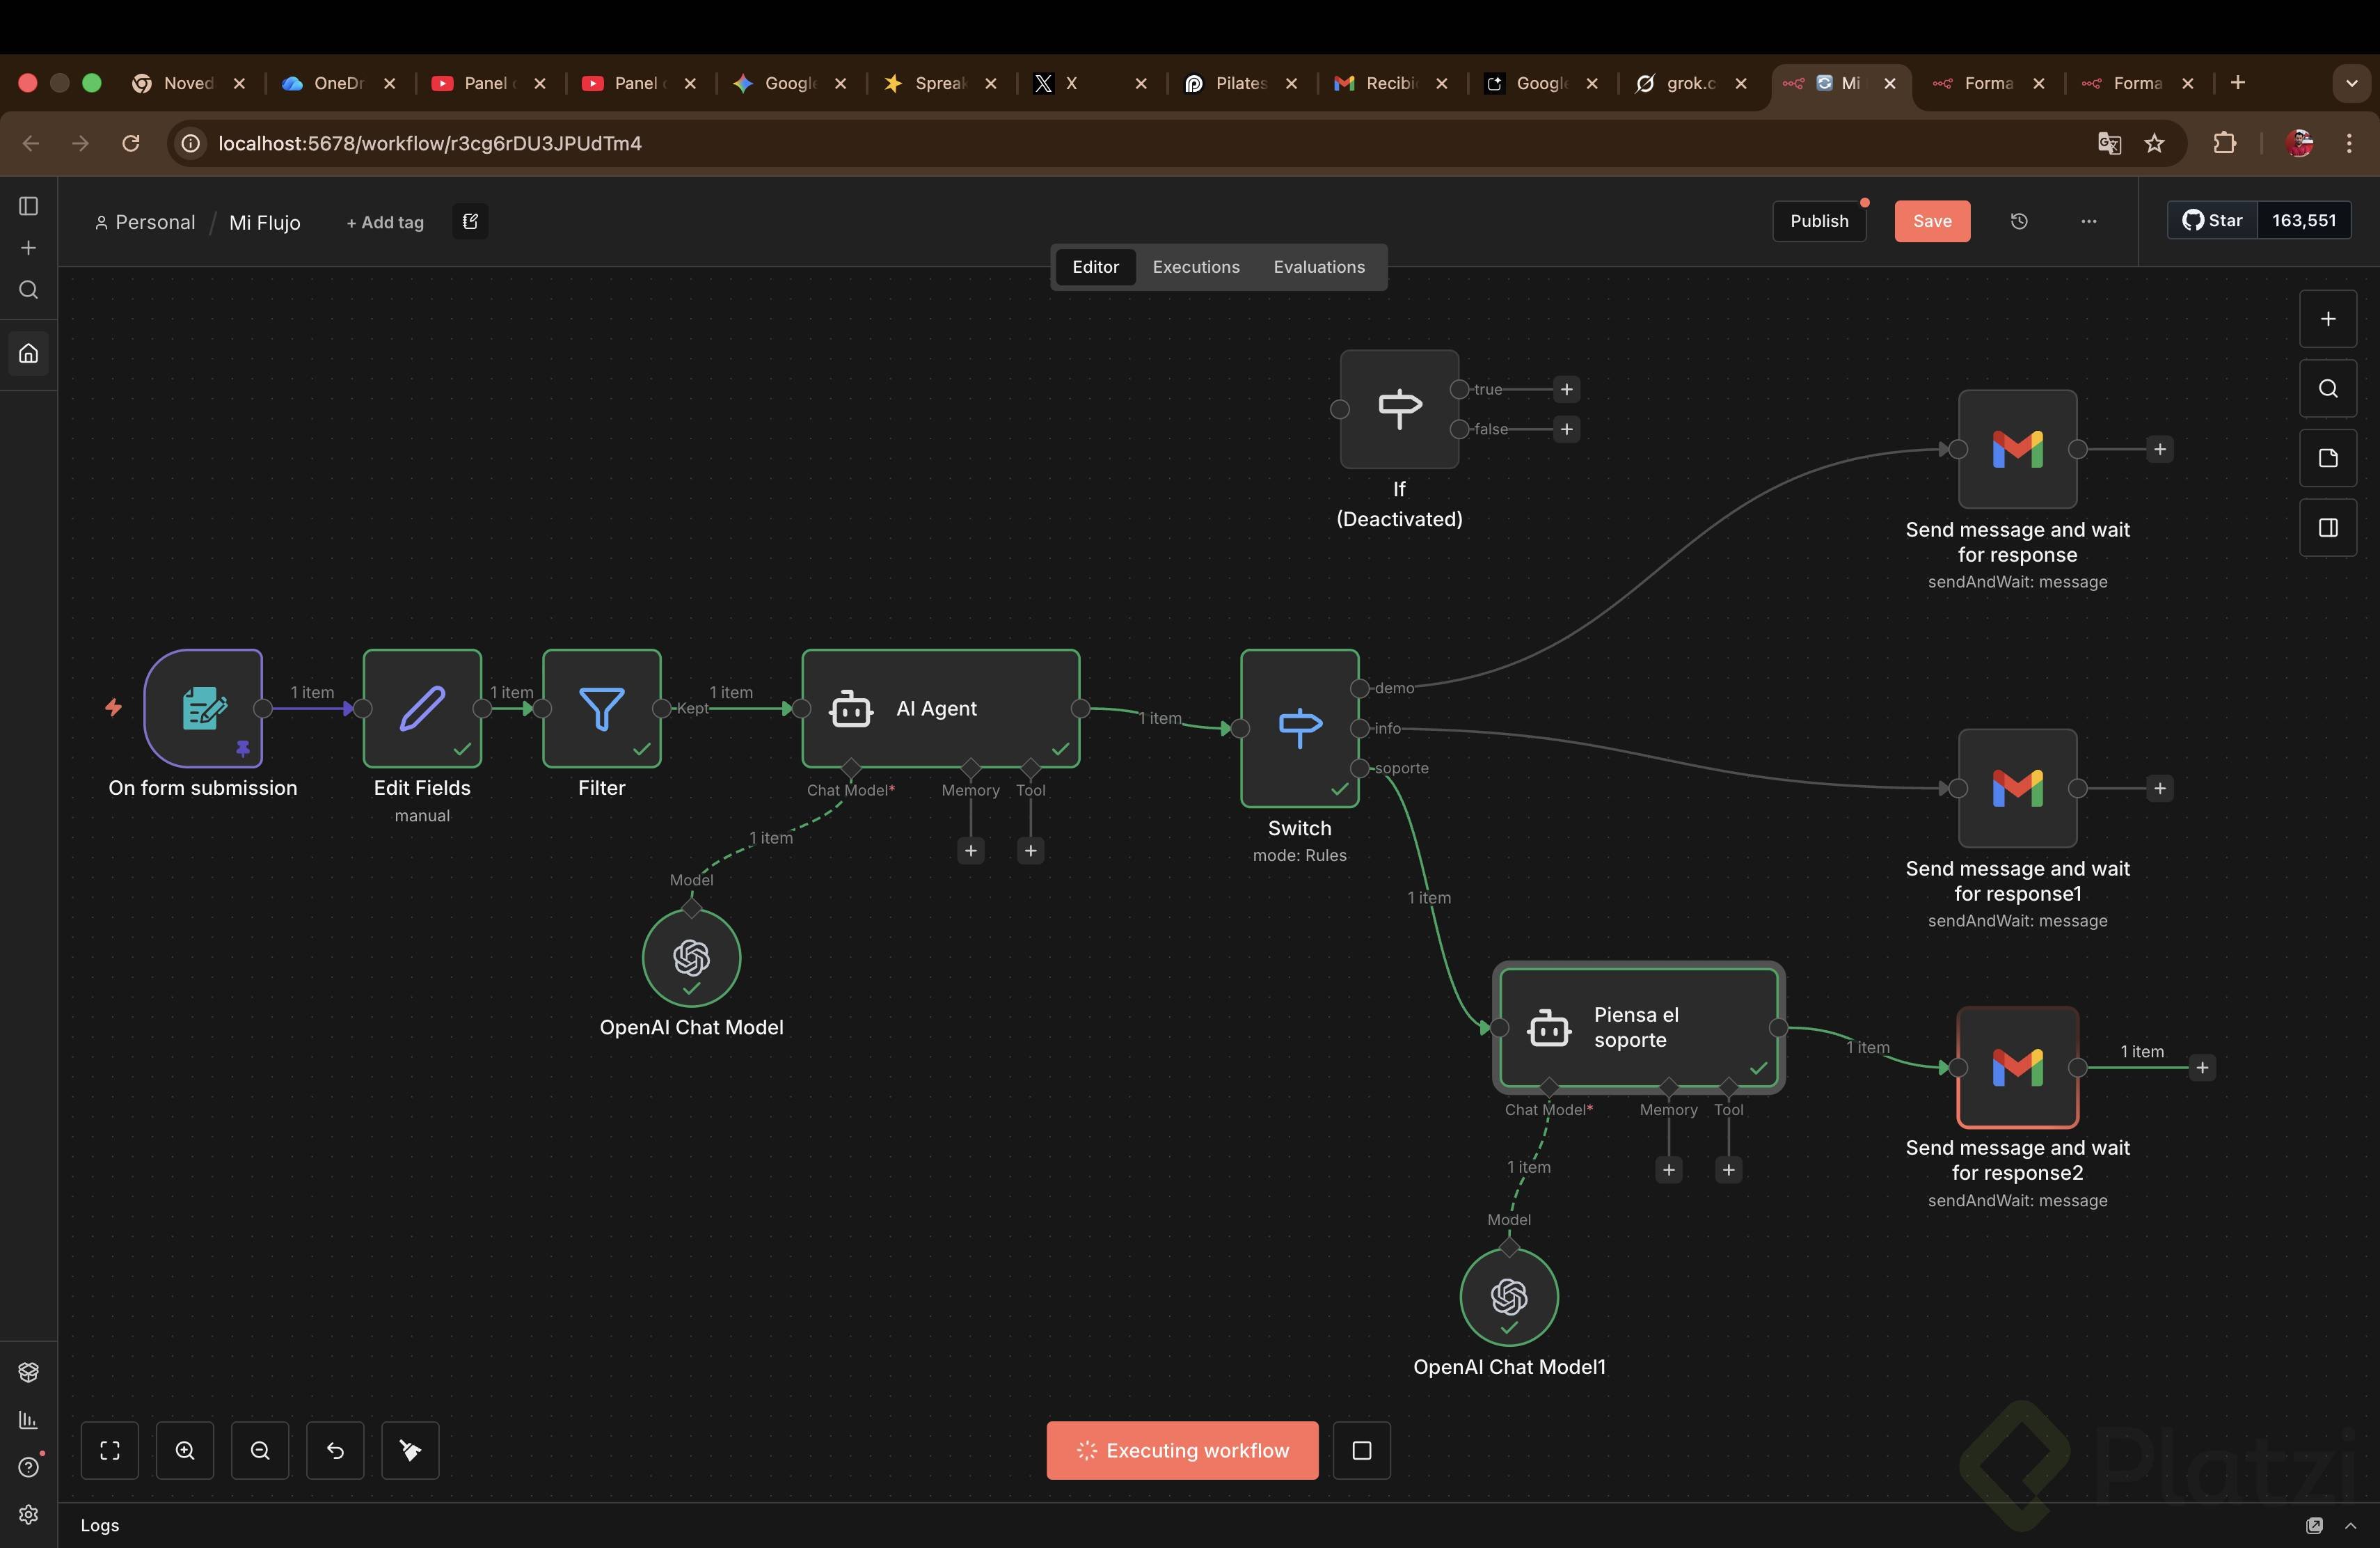2380x1548 pixels.
Task: Open the On form submission trigger node
Action: [x=203, y=708]
